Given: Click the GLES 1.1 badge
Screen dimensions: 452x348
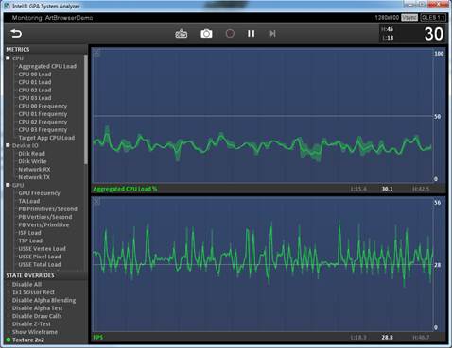Looking at the screenshot, I should click(x=433, y=18).
